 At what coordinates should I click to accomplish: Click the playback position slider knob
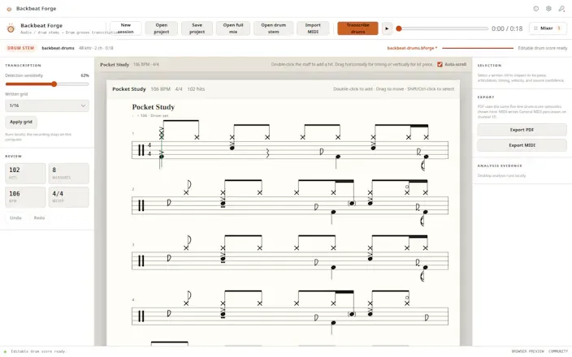(399, 28)
